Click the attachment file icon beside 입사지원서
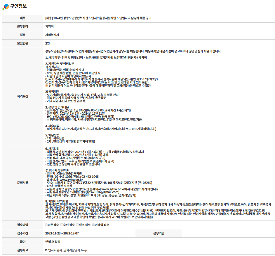Viewport: 275px width, 256px height. point(46,250)
